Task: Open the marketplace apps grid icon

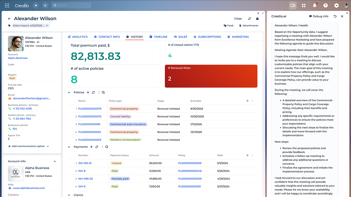Action: pyautogui.click(x=304, y=5)
